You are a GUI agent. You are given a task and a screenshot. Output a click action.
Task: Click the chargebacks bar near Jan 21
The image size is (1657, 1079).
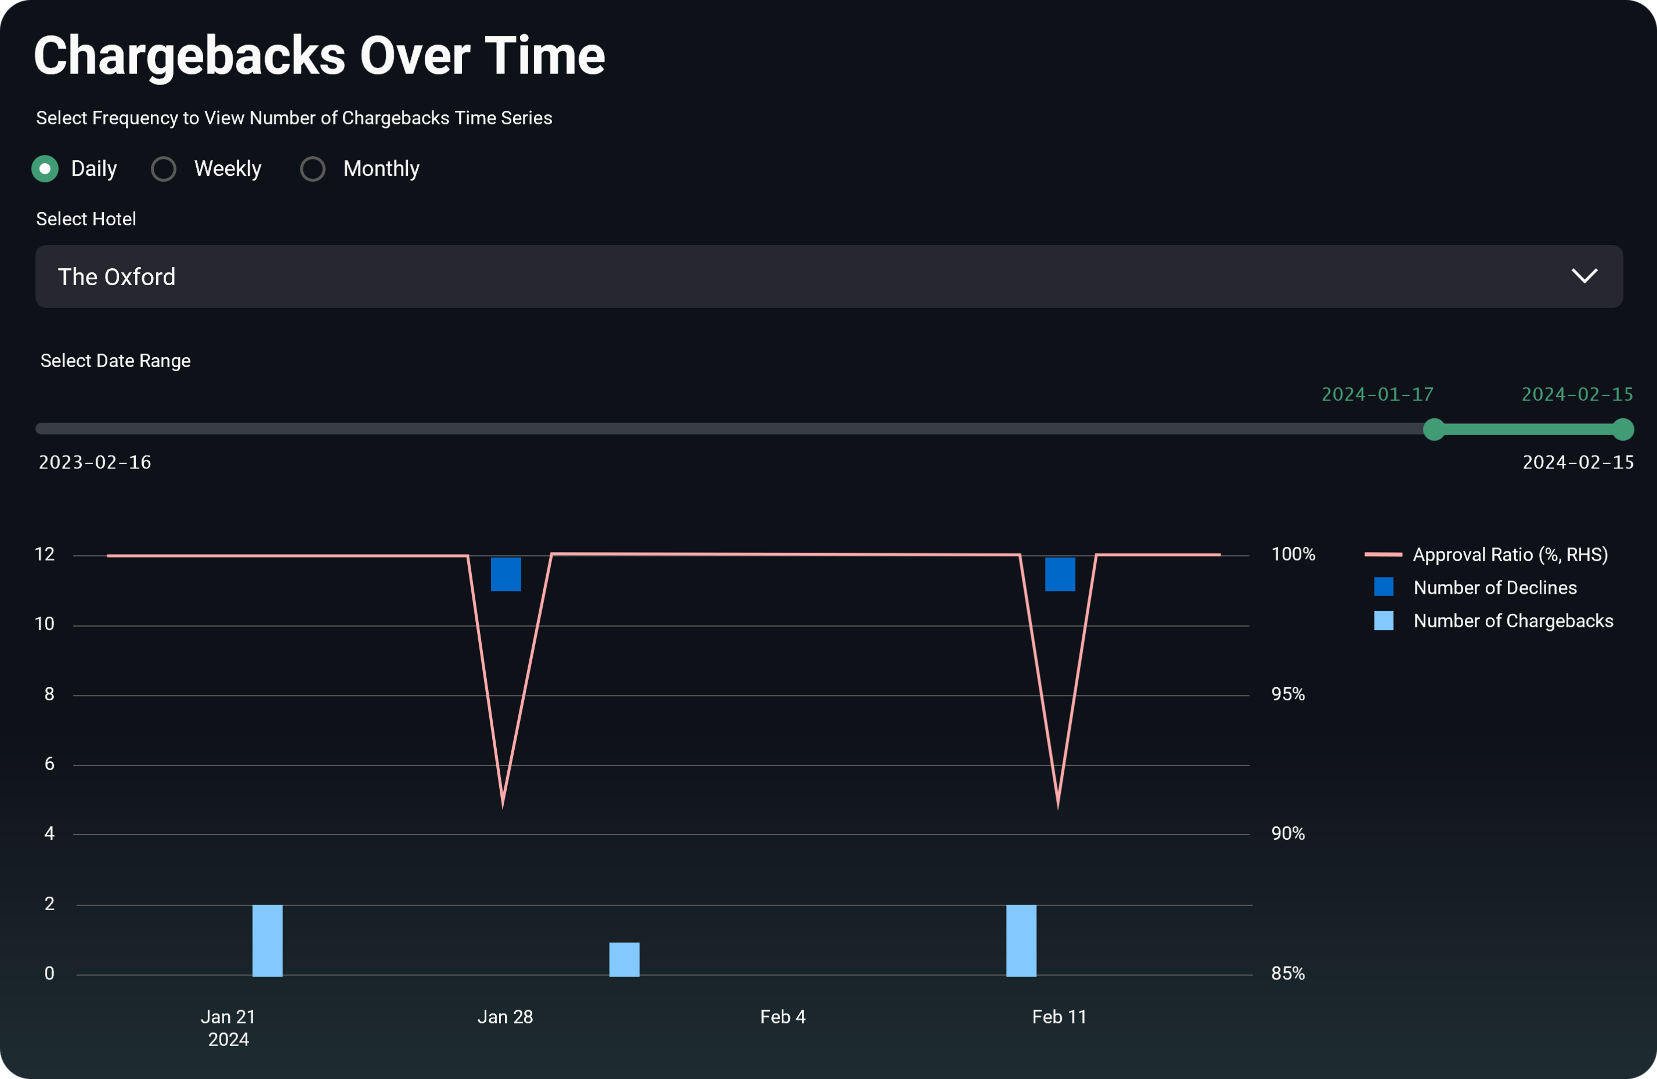click(268, 941)
